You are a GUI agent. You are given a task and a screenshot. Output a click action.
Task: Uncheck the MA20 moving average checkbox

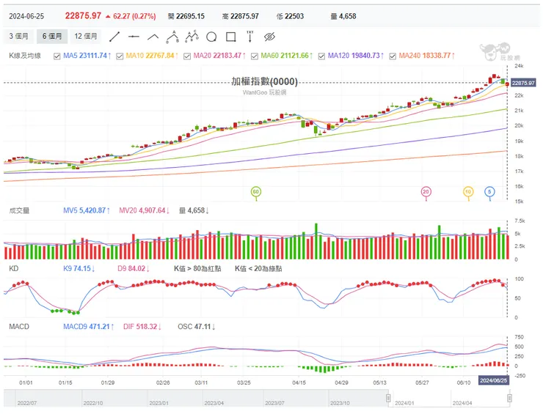pos(187,56)
